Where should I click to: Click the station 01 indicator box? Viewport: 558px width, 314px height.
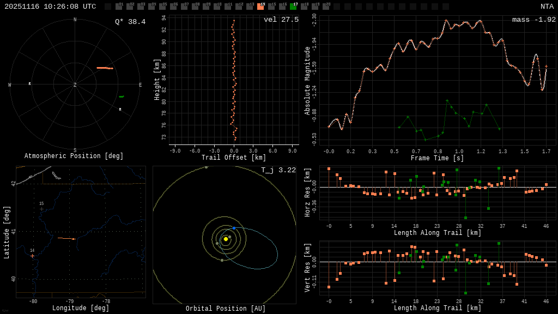pyautogui.click(x=119, y=7)
